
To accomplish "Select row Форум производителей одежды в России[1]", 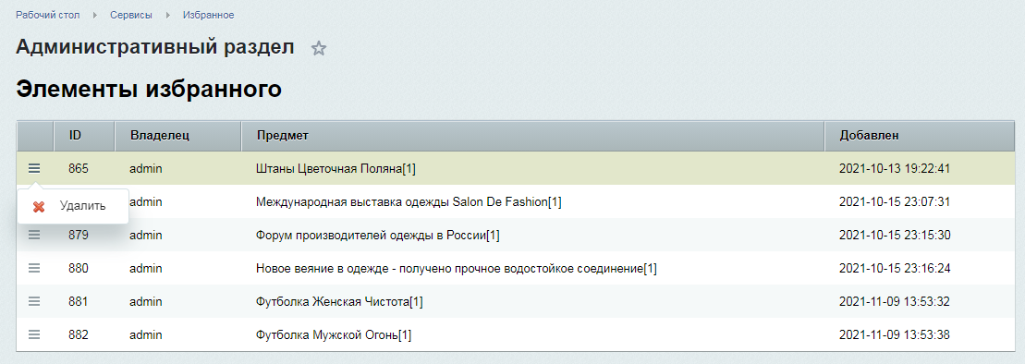I will click(515, 235).
